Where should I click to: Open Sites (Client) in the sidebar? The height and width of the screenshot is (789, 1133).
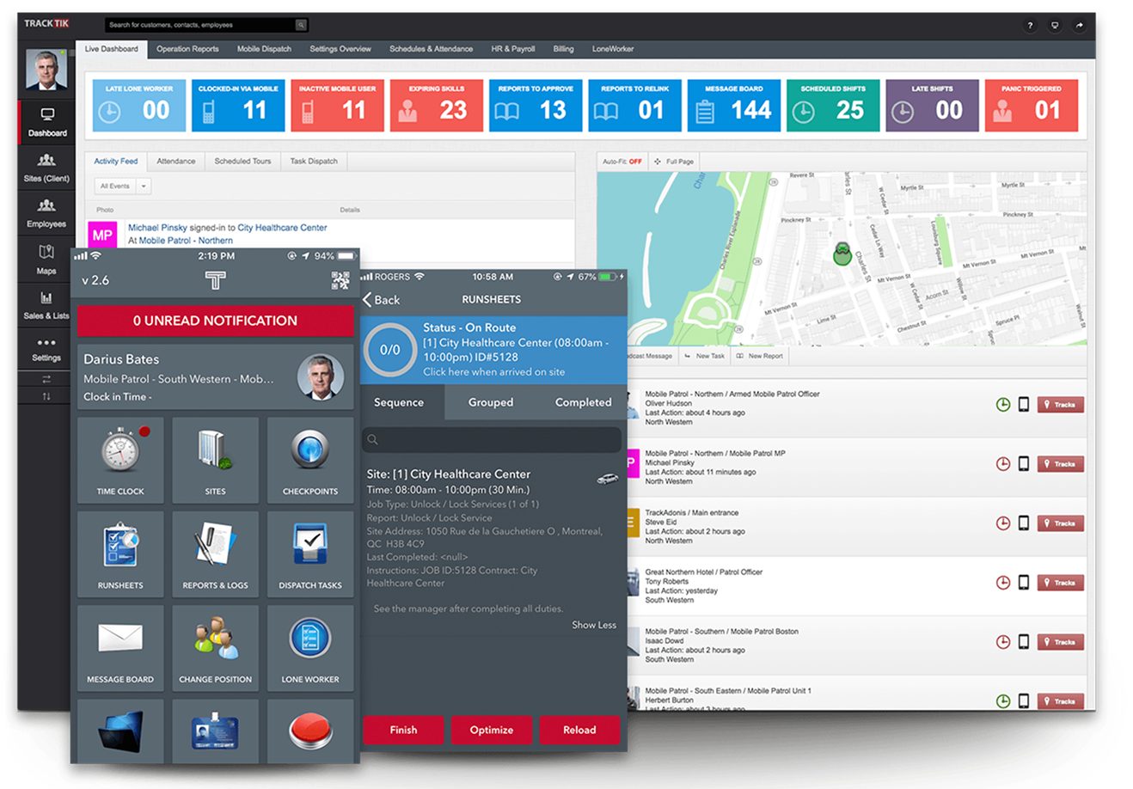(46, 168)
